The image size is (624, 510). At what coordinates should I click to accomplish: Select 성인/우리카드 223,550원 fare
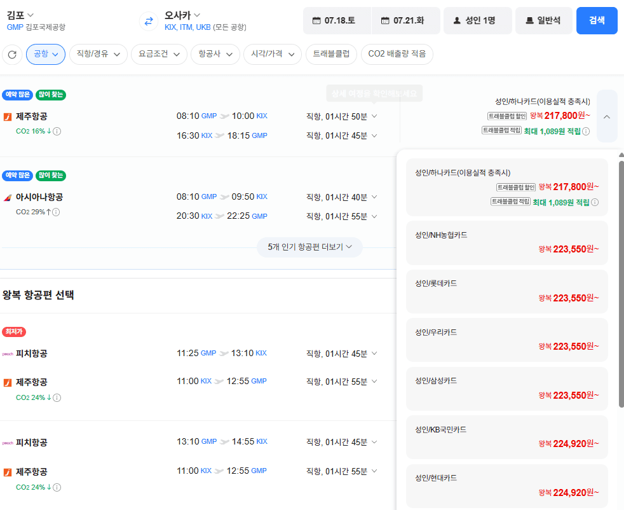506,340
